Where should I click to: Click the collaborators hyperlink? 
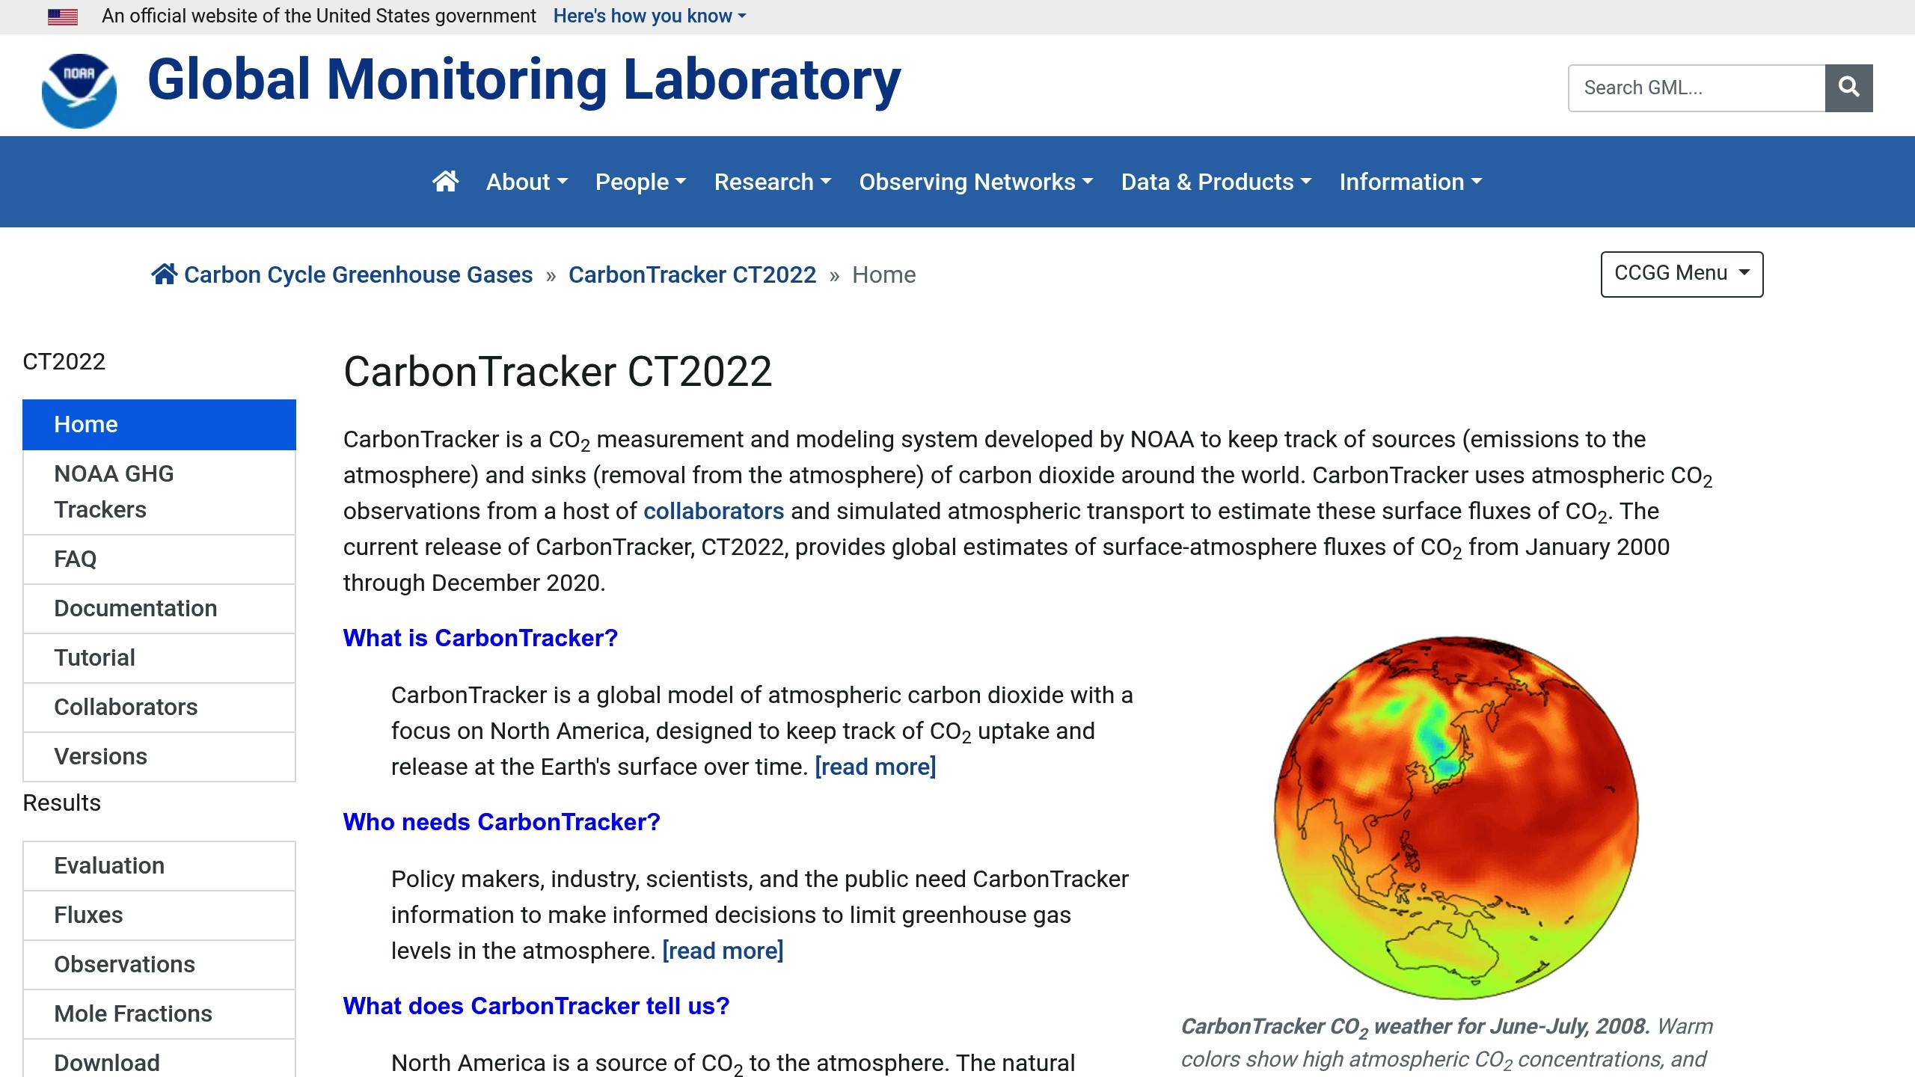coord(713,510)
